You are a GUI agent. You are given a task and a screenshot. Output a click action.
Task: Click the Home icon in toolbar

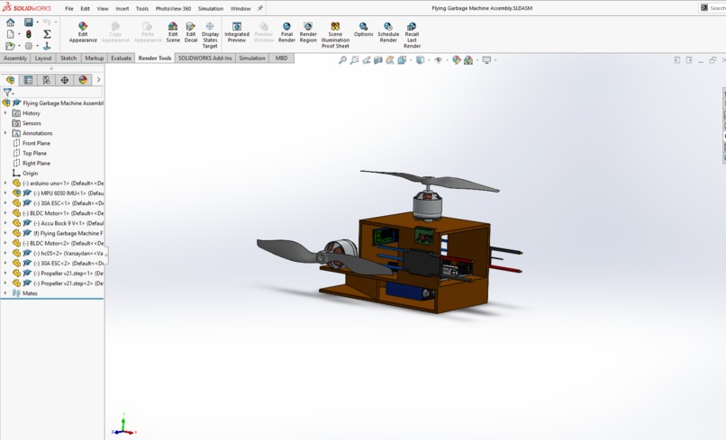[x=10, y=22]
